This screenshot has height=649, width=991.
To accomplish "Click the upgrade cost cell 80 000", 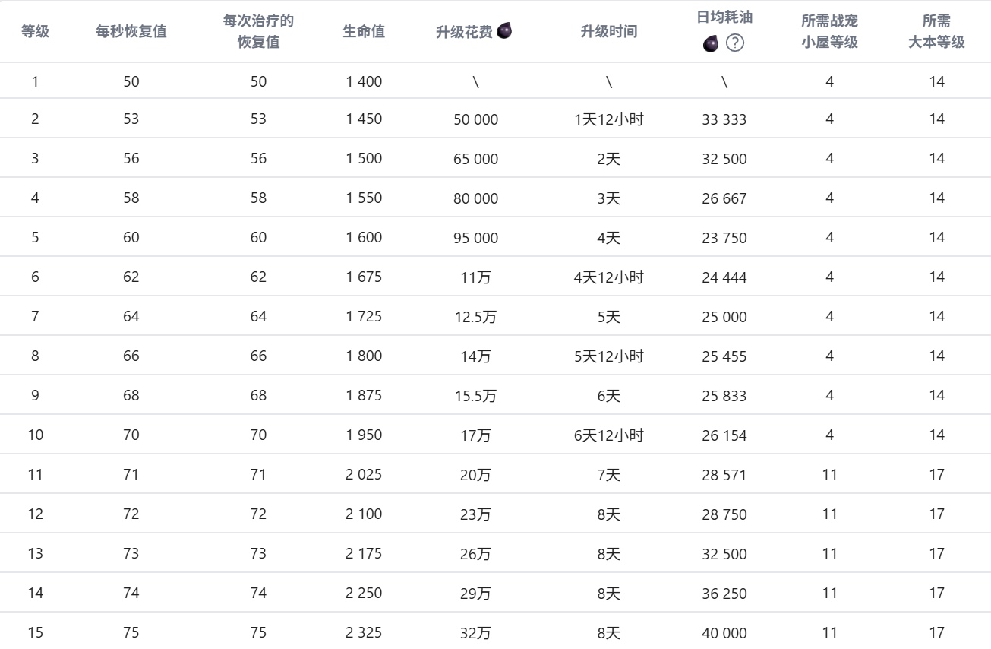I will [x=476, y=198].
